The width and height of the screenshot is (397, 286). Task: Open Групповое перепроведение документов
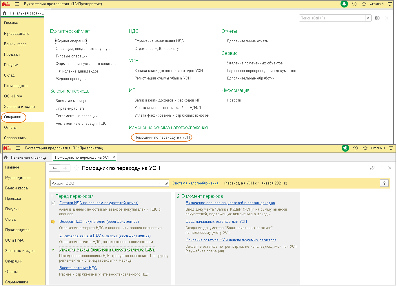coord(261,71)
